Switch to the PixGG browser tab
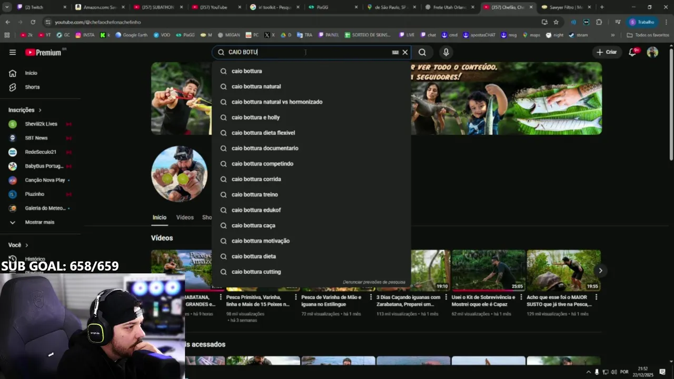 tap(332, 7)
